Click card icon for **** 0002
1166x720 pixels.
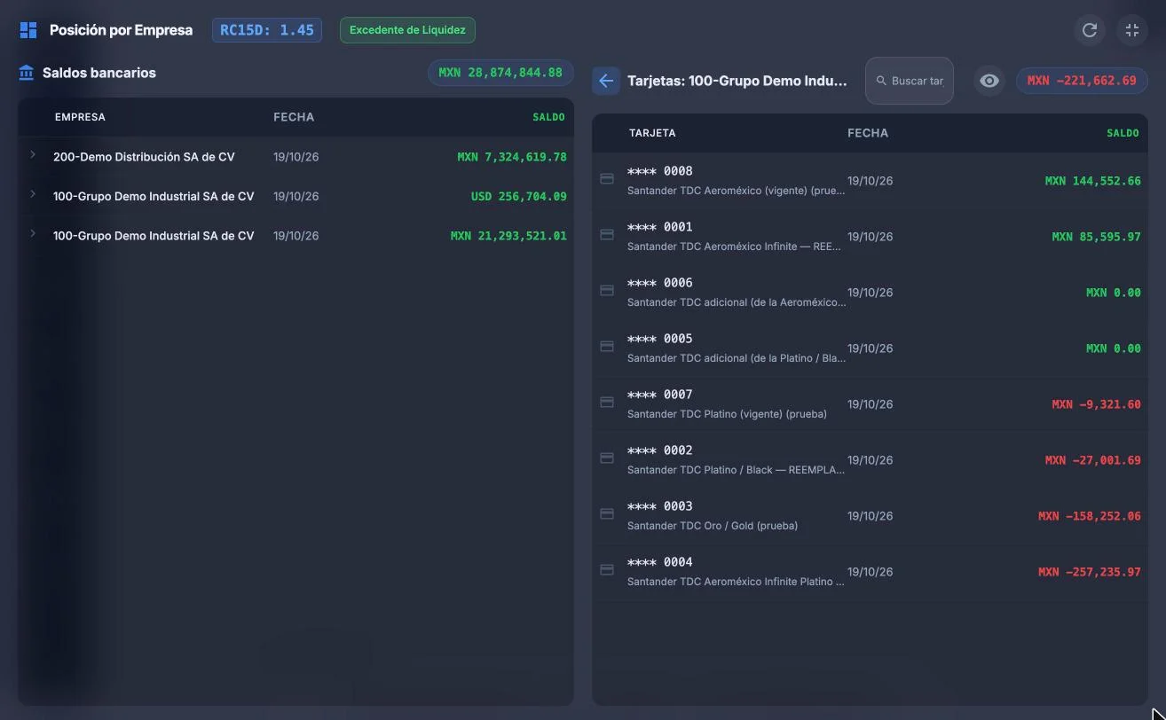pos(607,458)
